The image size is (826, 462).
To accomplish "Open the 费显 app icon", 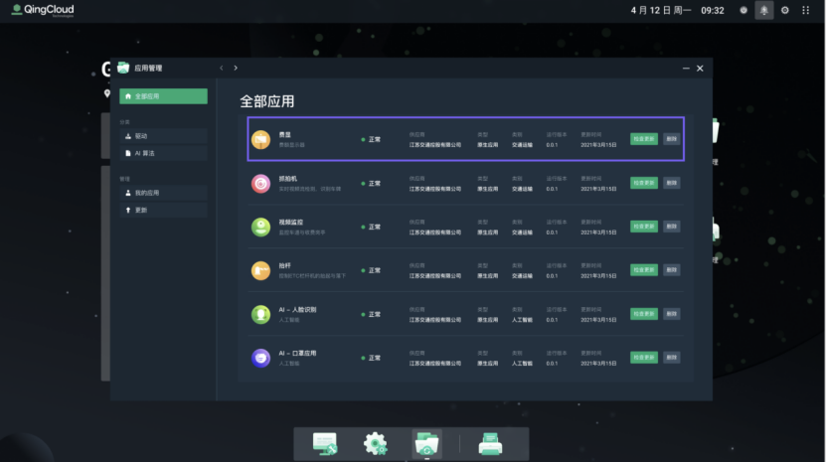I will [260, 140].
